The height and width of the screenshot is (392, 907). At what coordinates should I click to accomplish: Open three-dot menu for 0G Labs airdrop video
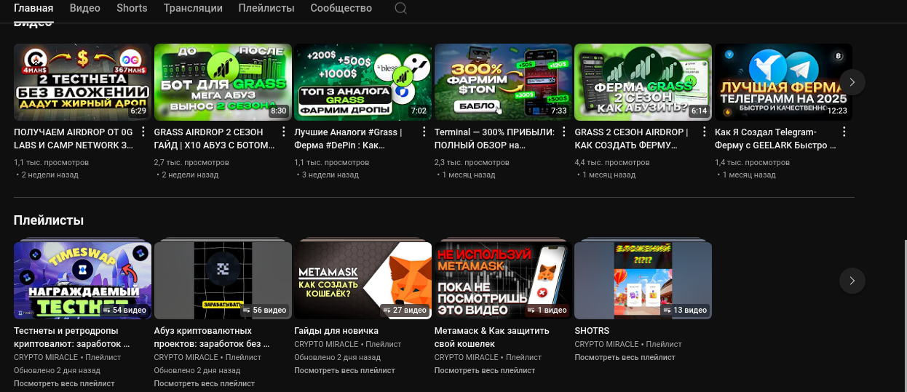[143, 132]
